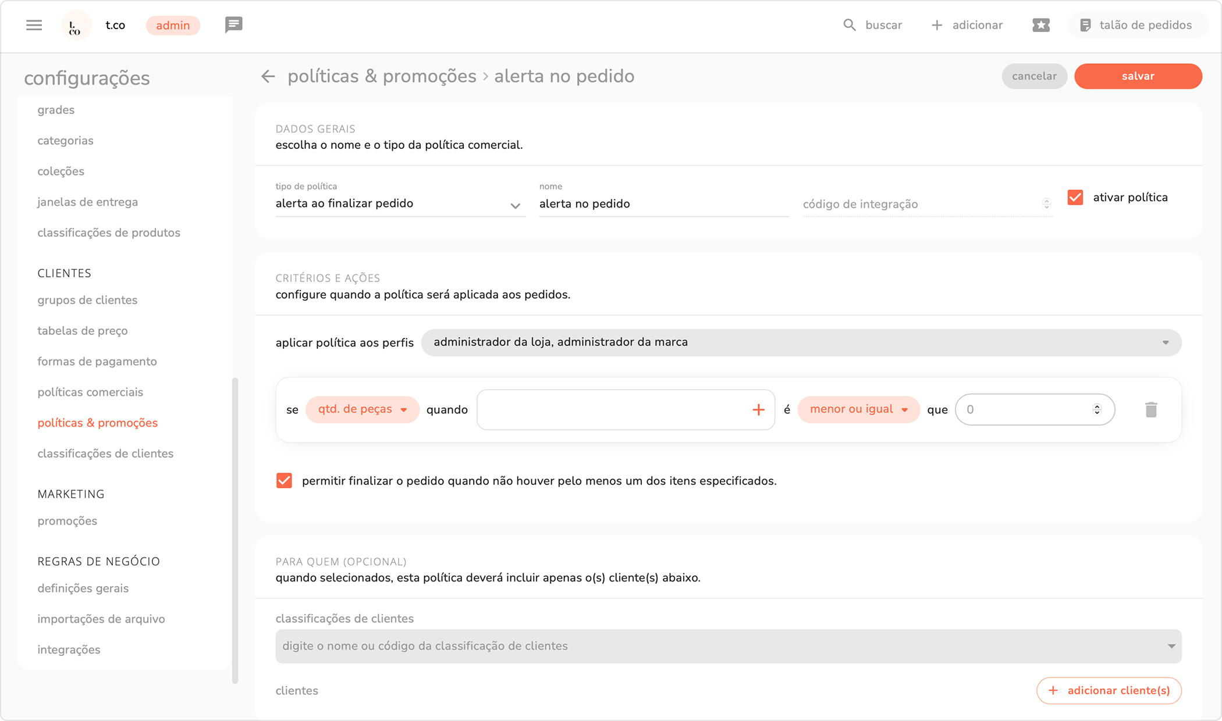The image size is (1222, 721).
Task: Click the salvar button
Action: click(x=1138, y=76)
